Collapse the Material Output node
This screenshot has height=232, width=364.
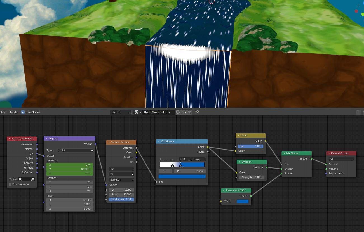click(329, 153)
